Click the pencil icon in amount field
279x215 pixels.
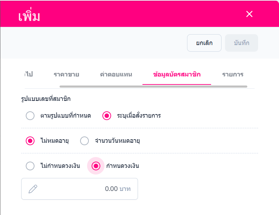point(33,189)
